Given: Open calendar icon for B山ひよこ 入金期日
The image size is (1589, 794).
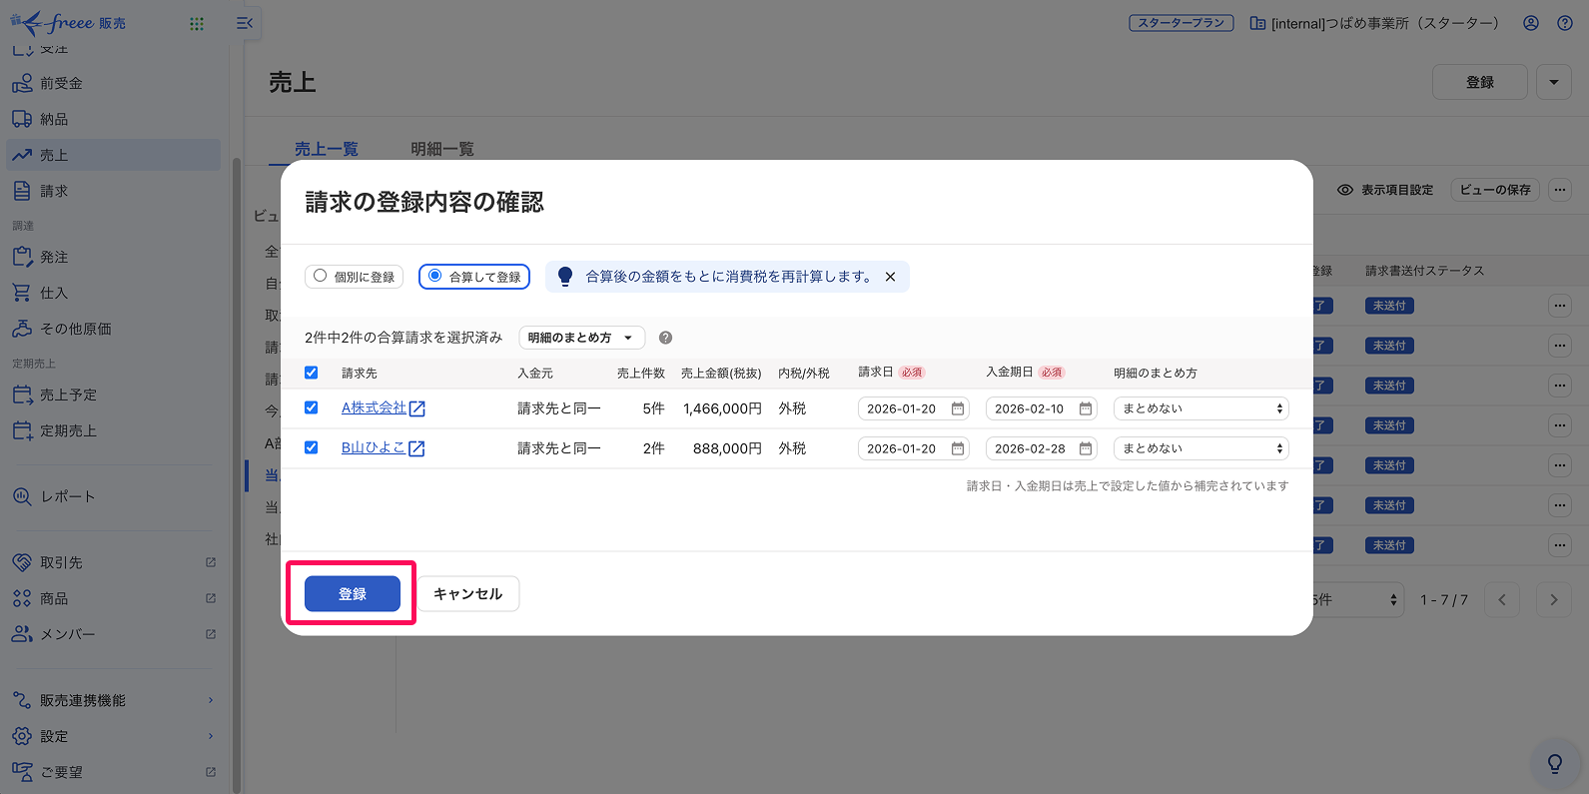Looking at the screenshot, I should pyautogui.click(x=1086, y=448).
